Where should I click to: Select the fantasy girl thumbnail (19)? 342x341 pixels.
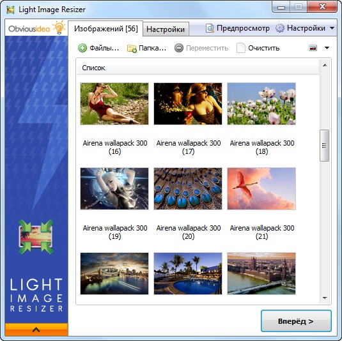114,188
